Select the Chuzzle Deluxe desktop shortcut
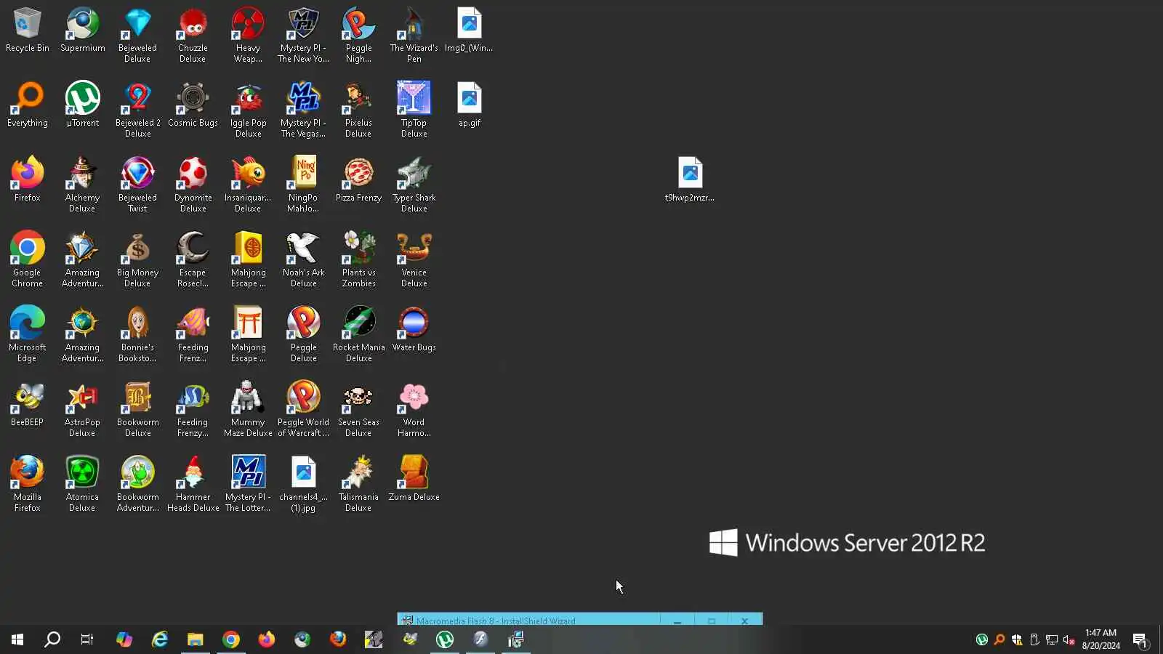Screen dimensions: 1163x654 click(193, 35)
